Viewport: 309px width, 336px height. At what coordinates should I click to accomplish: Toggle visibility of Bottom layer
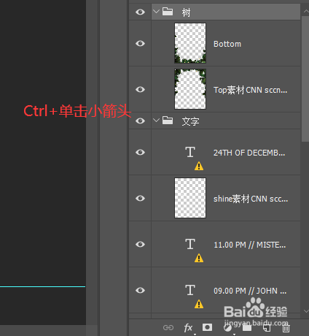point(140,43)
